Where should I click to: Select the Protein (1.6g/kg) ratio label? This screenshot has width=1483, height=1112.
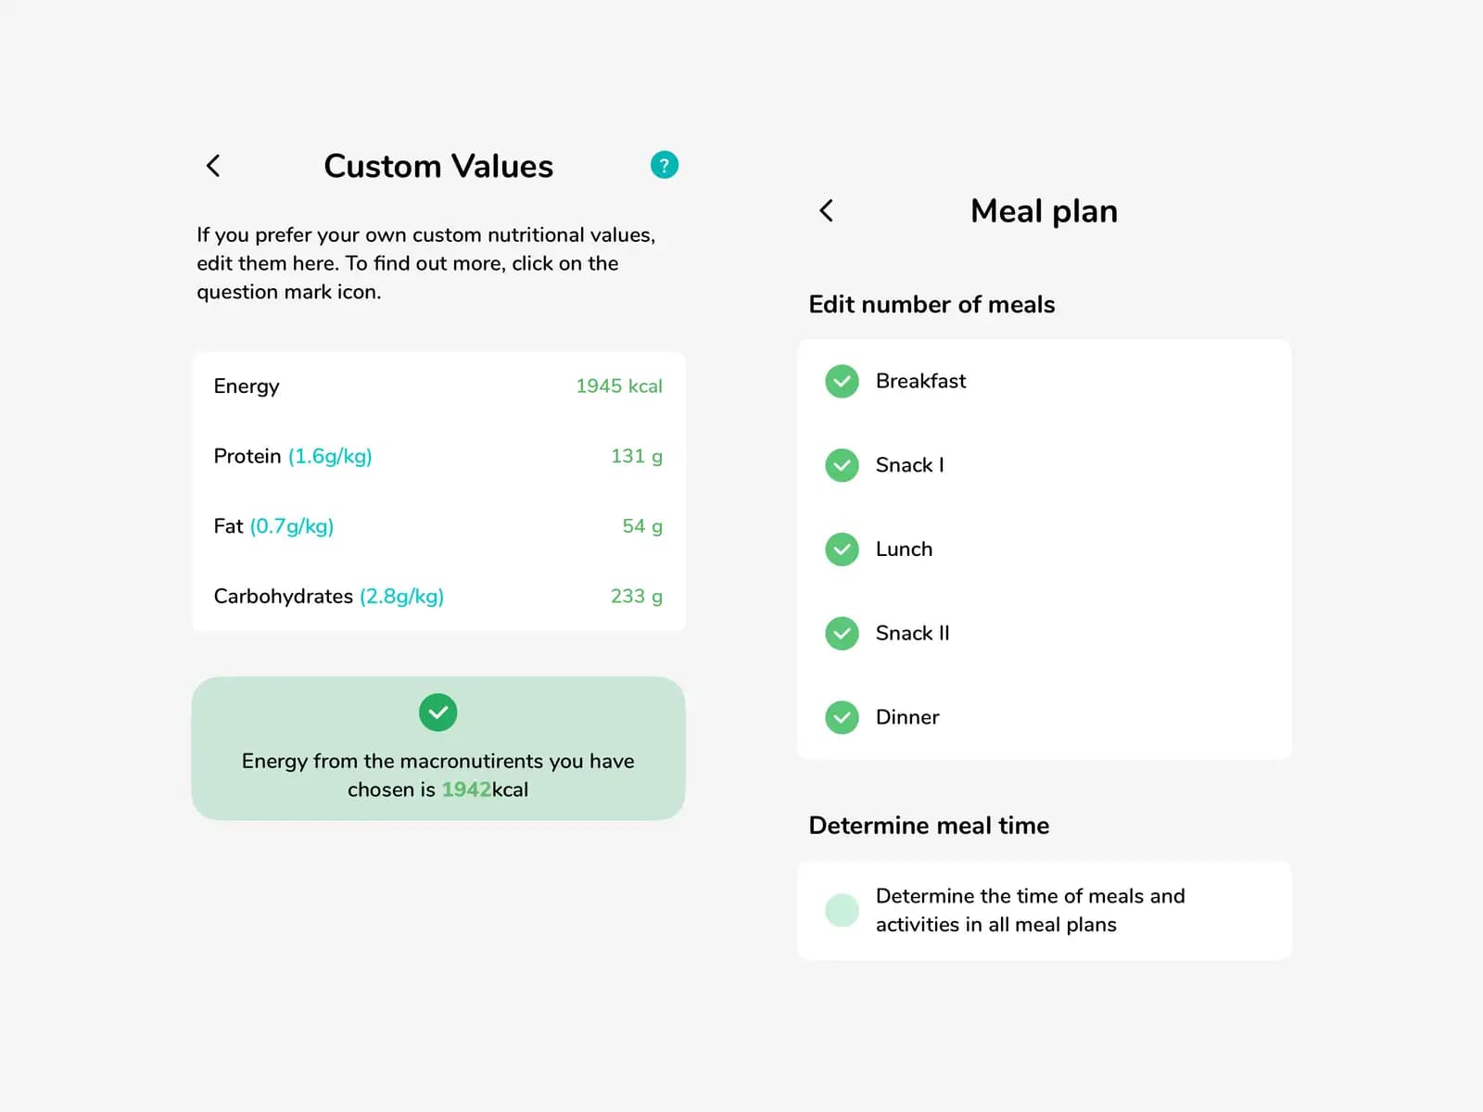click(x=330, y=456)
